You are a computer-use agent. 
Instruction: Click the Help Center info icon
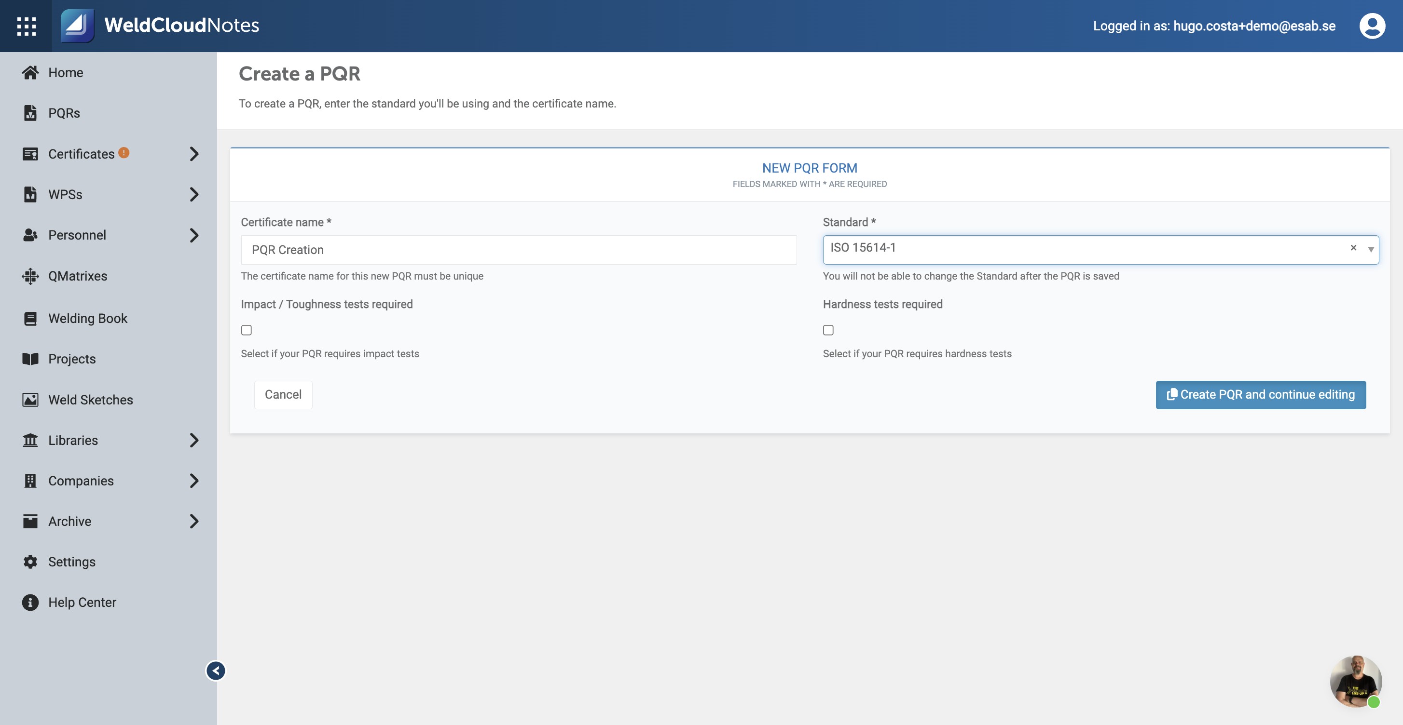[30, 602]
